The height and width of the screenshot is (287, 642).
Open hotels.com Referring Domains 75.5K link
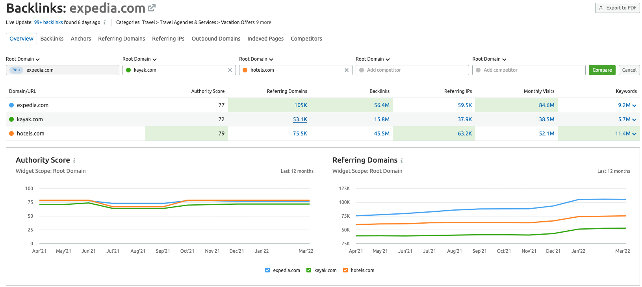[x=300, y=133]
